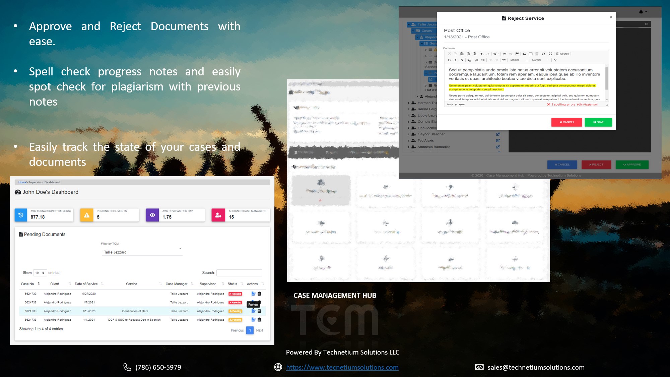The image size is (670, 377).
Task: Click the Search field above documents table
Action: (239, 273)
